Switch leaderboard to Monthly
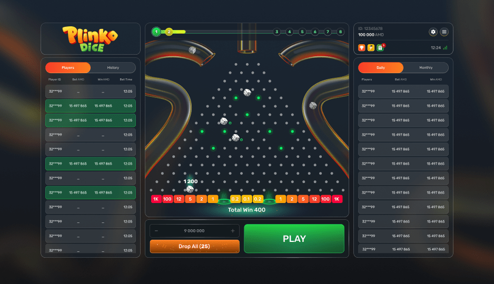This screenshot has height=284, width=494. tap(426, 68)
